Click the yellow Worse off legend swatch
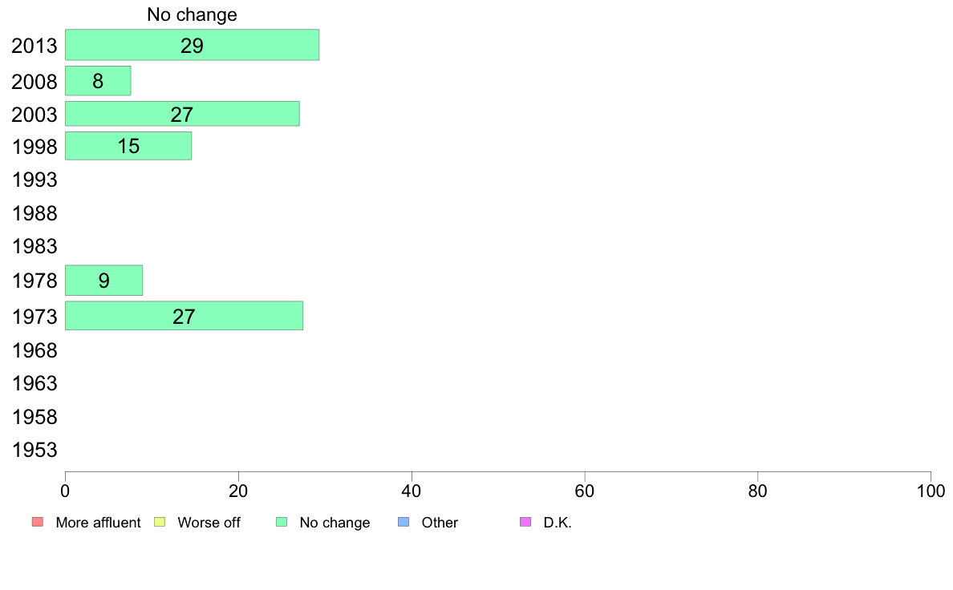The height and width of the screenshot is (590, 953). [160, 522]
